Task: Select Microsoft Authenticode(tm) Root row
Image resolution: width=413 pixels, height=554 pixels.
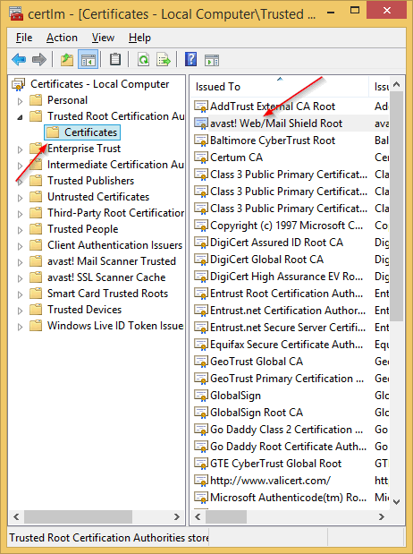Action: (288, 498)
